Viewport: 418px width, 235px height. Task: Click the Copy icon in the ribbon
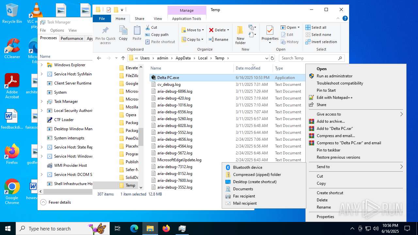123,31
